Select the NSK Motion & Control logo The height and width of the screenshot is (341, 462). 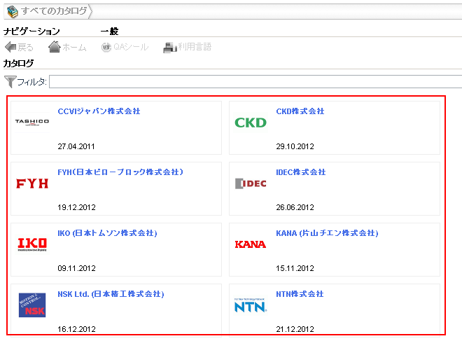click(32, 305)
